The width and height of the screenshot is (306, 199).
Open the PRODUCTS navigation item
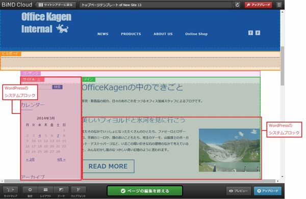point(131,34)
